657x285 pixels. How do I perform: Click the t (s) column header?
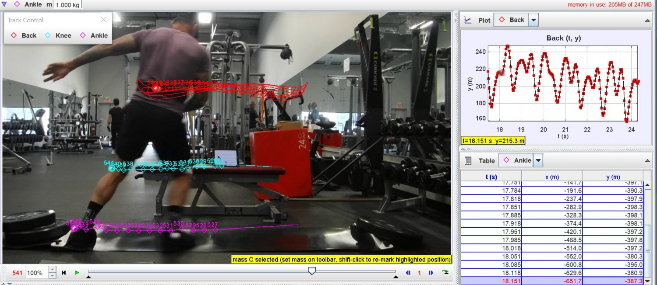tap(491, 177)
